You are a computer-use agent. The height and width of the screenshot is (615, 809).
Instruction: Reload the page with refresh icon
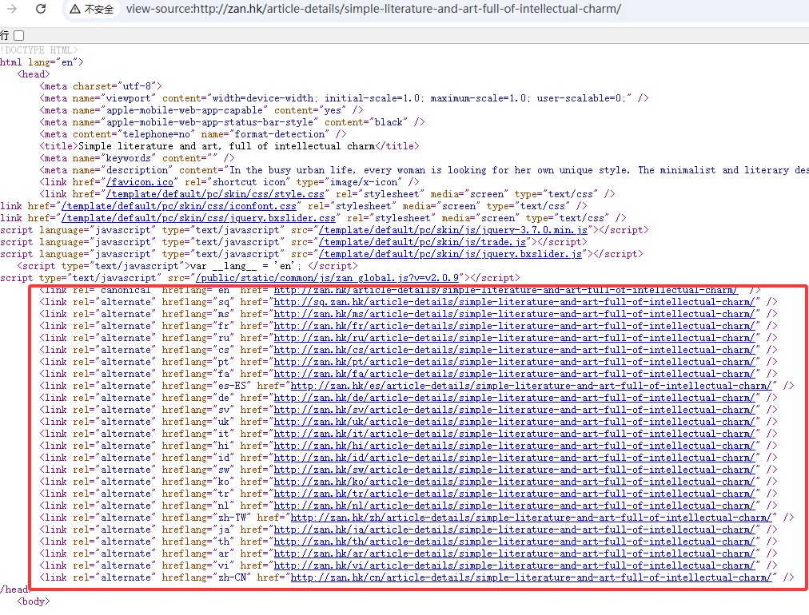(x=41, y=9)
